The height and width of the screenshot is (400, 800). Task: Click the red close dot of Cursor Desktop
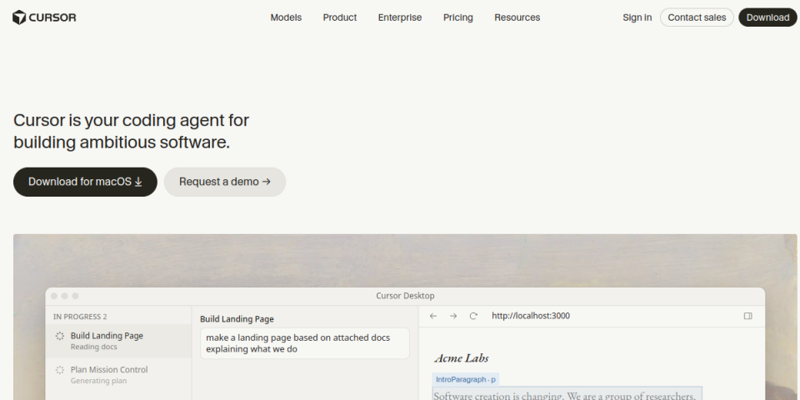tap(54, 296)
